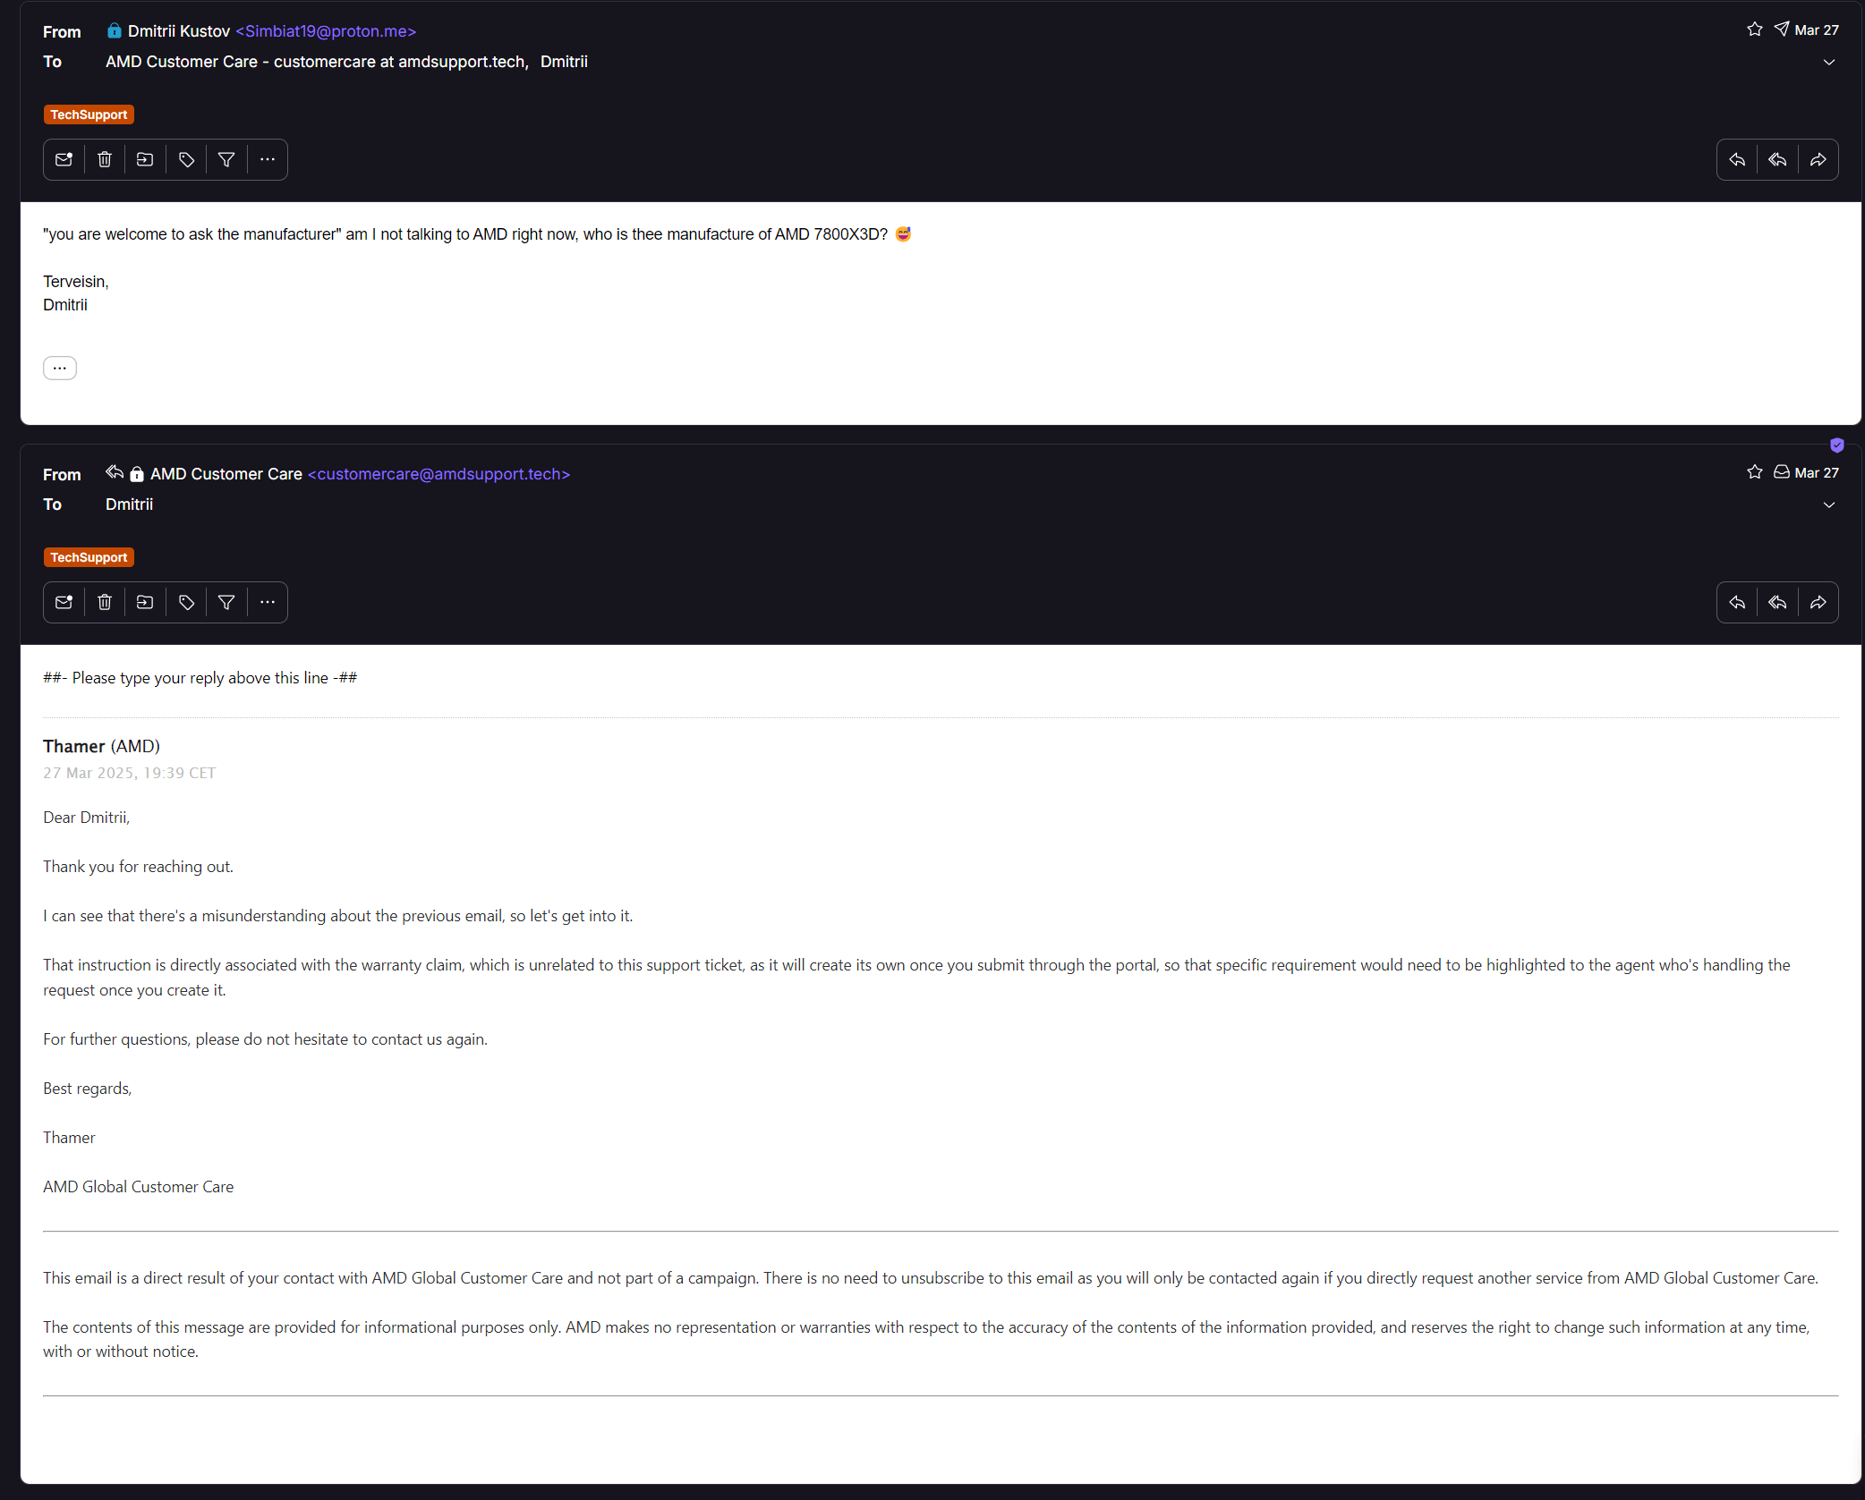
Task: Mark first message as unread
Action: 64,160
